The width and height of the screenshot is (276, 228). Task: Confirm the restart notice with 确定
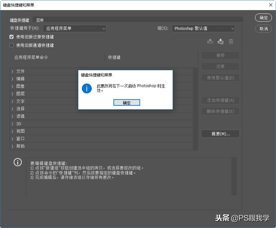pos(126,102)
